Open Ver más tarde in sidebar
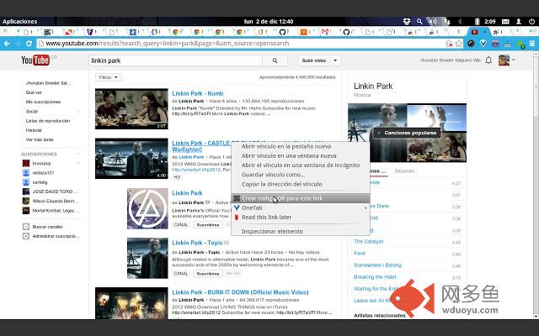 (x=40, y=139)
